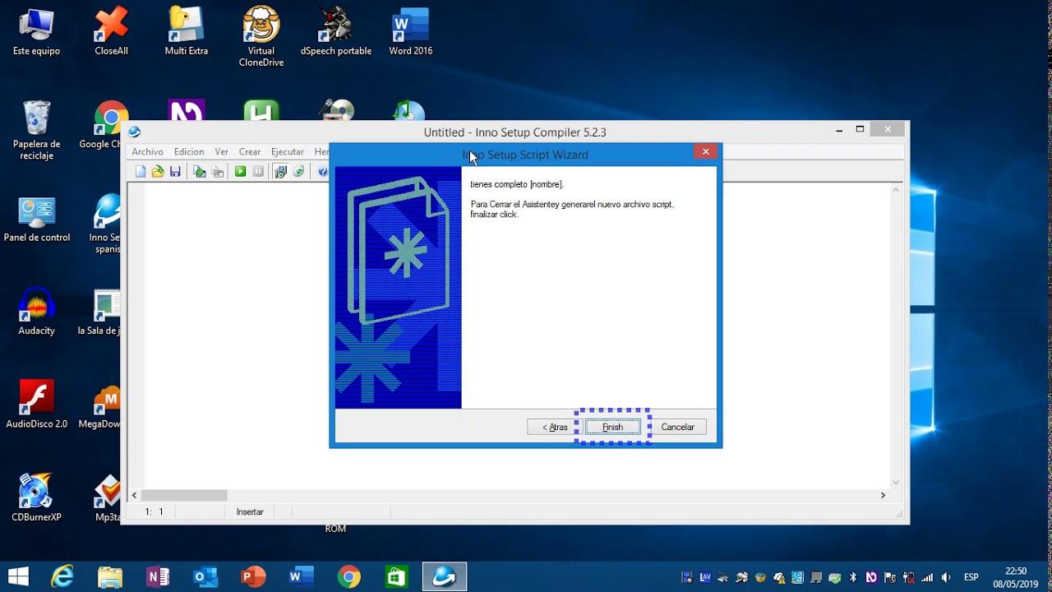The height and width of the screenshot is (592, 1052).
Task: Open OneNote from the taskbar
Action: pos(157,576)
